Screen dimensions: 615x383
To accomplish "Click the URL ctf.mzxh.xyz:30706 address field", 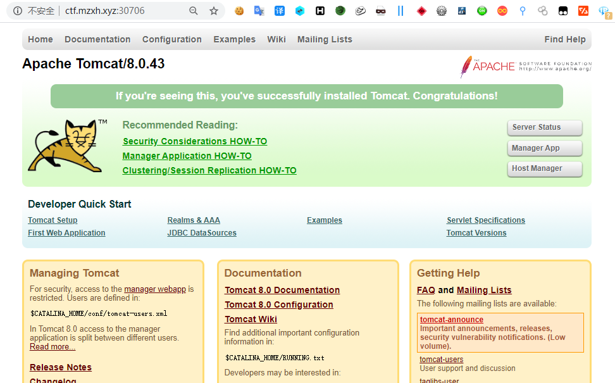I will 105,11.
